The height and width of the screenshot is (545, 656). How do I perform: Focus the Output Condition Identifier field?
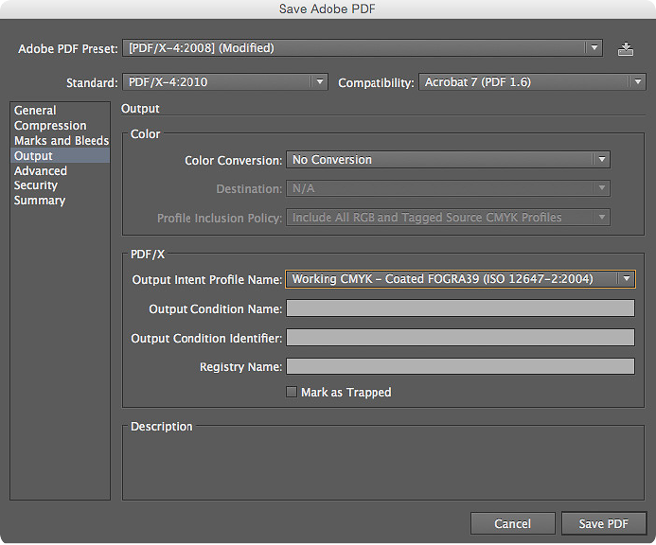pos(460,338)
